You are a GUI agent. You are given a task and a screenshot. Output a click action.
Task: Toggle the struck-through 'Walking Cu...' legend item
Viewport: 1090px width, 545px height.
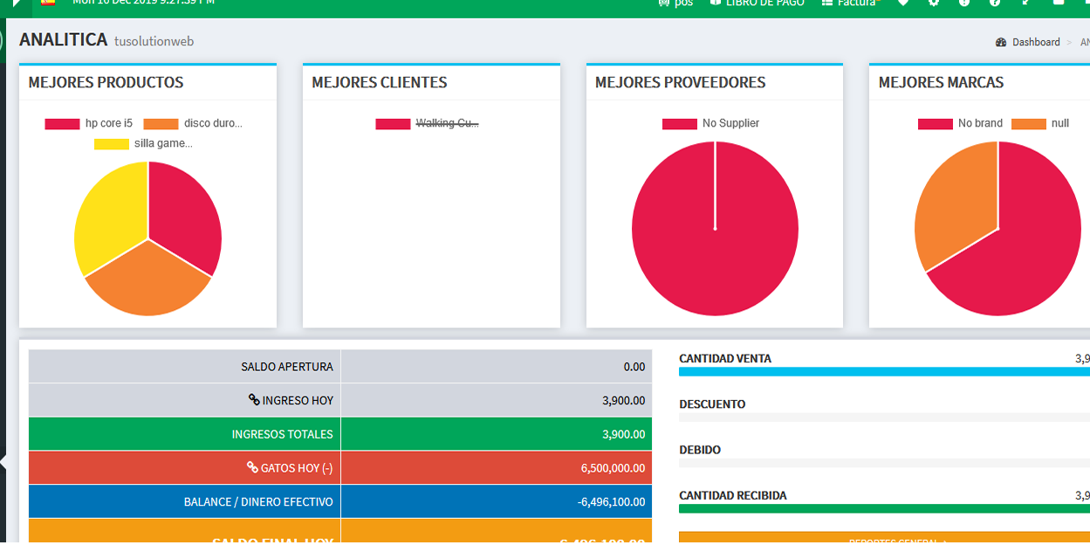428,124
